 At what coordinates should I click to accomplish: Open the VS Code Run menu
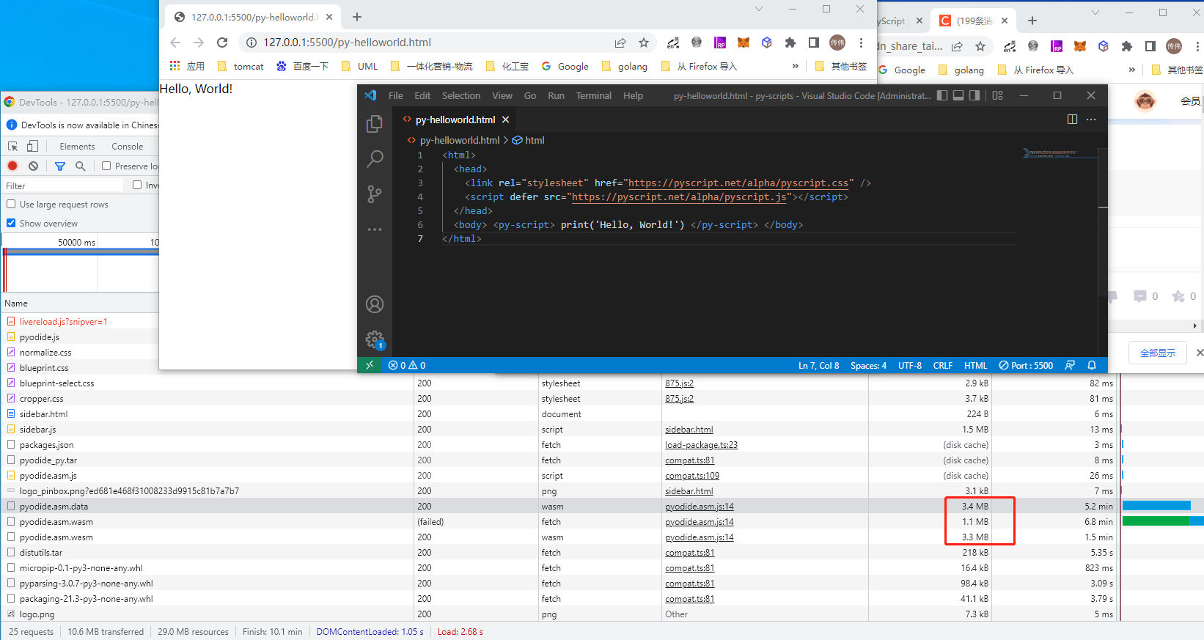pyautogui.click(x=556, y=95)
